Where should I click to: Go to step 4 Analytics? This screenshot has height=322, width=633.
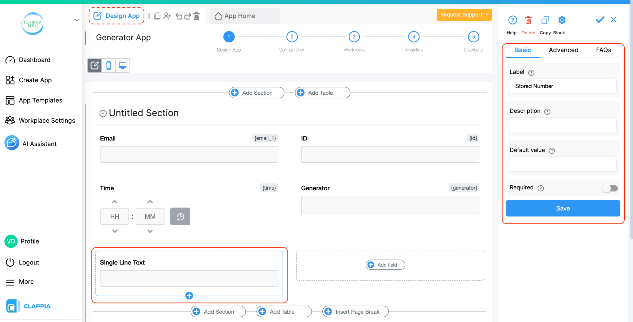[414, 37]
